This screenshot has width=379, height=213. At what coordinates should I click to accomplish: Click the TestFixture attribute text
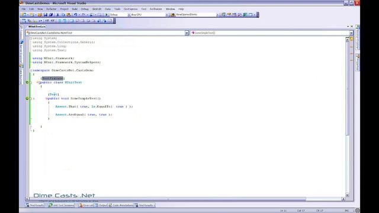point(53,78)
